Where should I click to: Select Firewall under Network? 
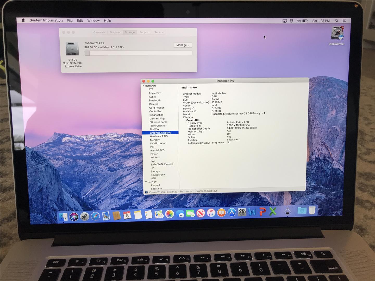point(155,185)
